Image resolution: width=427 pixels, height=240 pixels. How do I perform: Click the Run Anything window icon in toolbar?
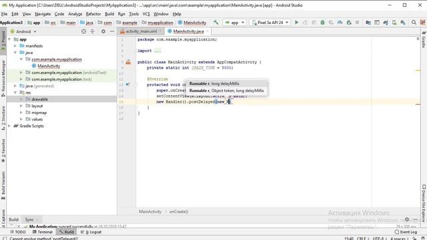[x=376, y=23]
